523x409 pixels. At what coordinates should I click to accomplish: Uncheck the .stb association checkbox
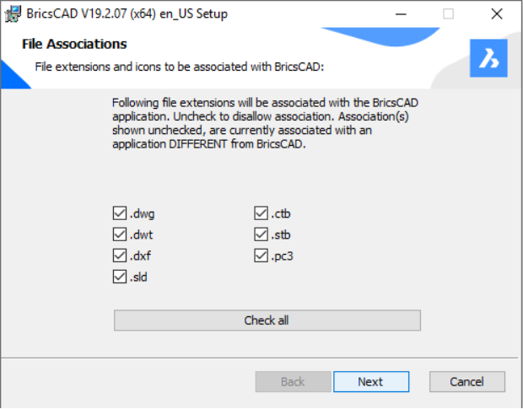tap(261, 234)
